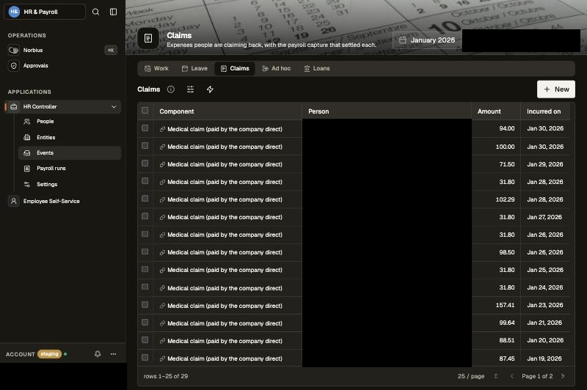Click the New claim button
This screenshot has width=587, height=390.
click(556, 89)
